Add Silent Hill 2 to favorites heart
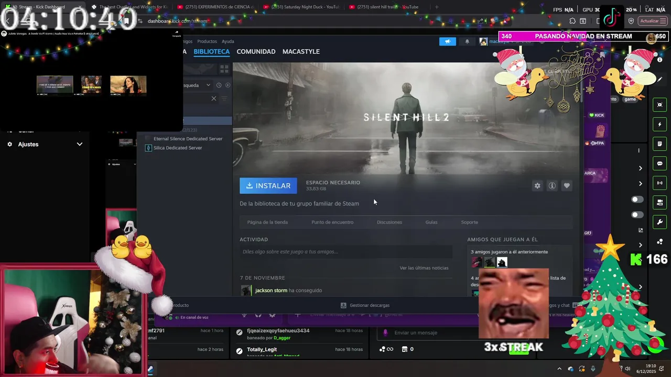Viewport: 671px width, 377px height. [567, 186]
